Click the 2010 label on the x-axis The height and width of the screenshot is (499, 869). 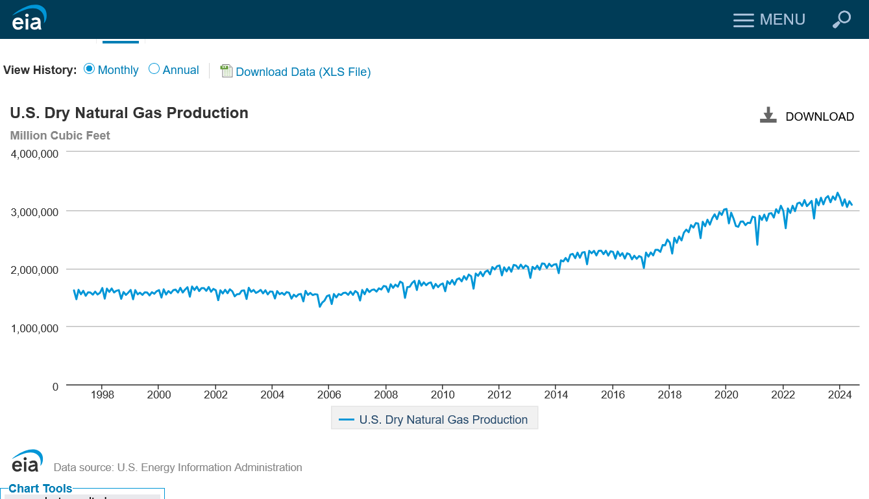pyautogui.click(x=443, y=395)
